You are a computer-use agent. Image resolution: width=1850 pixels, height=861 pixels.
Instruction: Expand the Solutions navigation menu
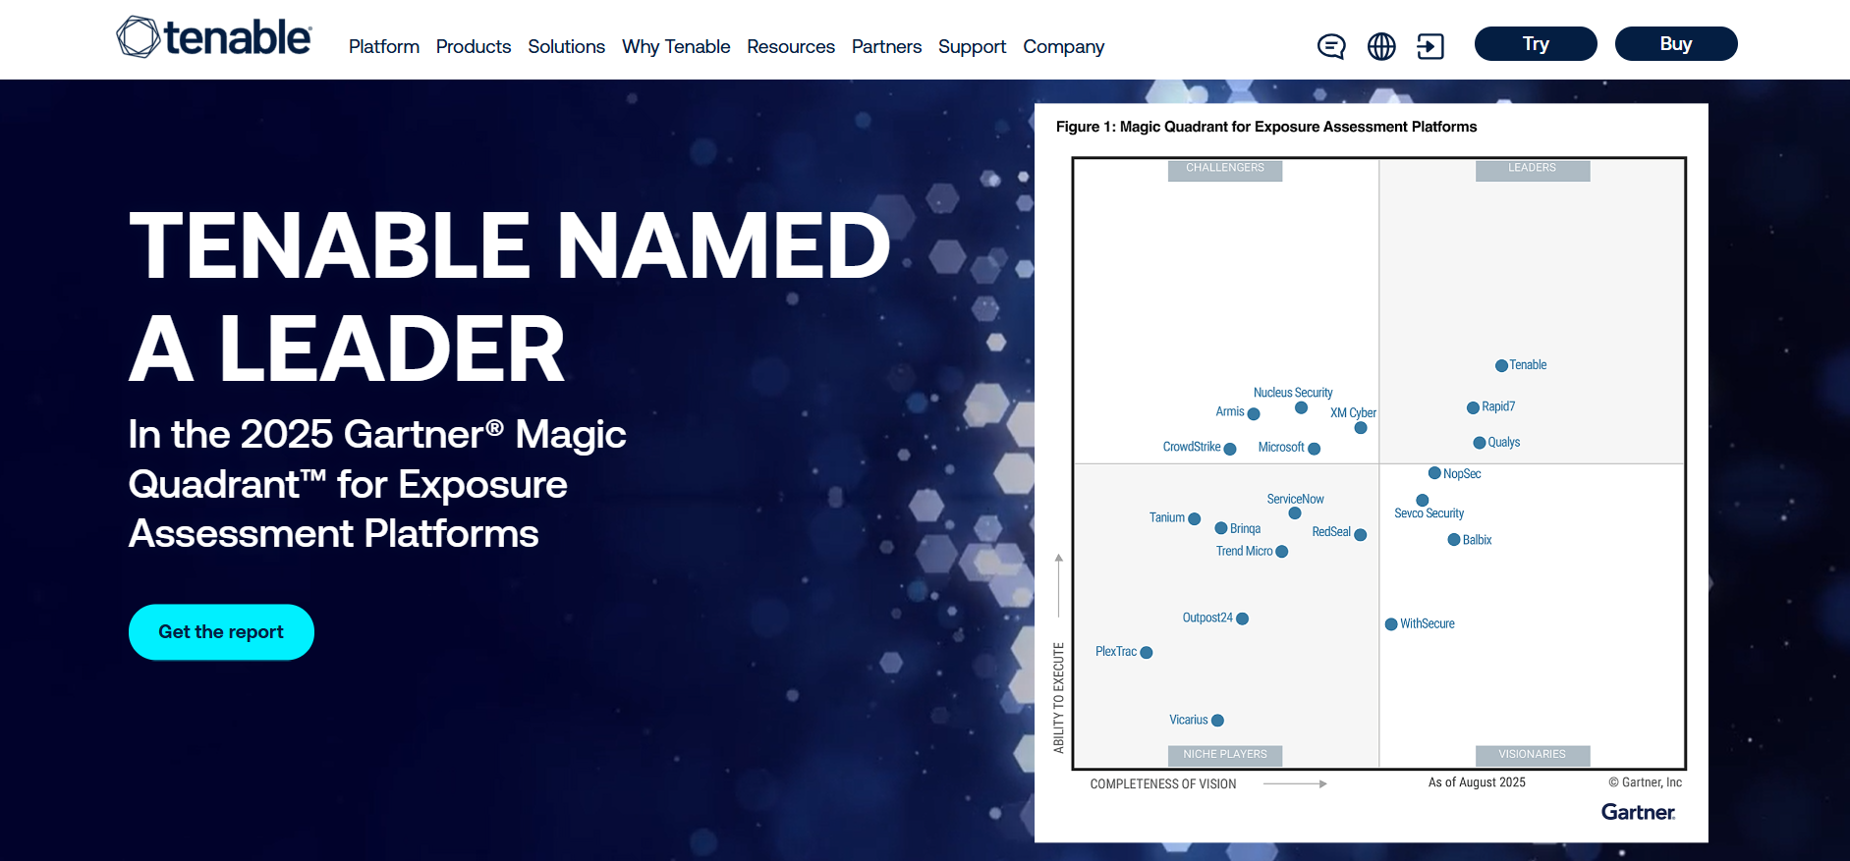[566, 47]
